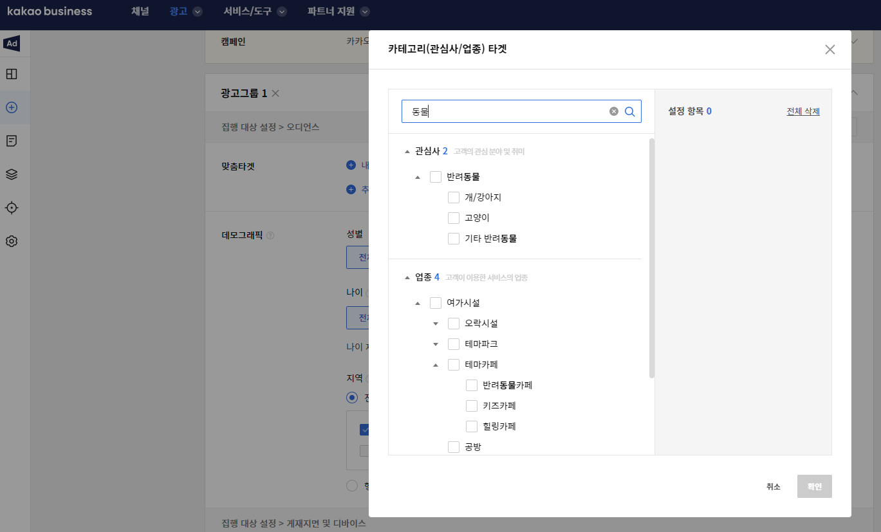The height and width of the screenshot is (532, 881).
Task: Open the settings gear sidebar icon
Action: (12, 241)
